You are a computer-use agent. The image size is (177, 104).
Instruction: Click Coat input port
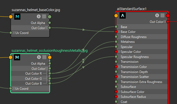116,102
